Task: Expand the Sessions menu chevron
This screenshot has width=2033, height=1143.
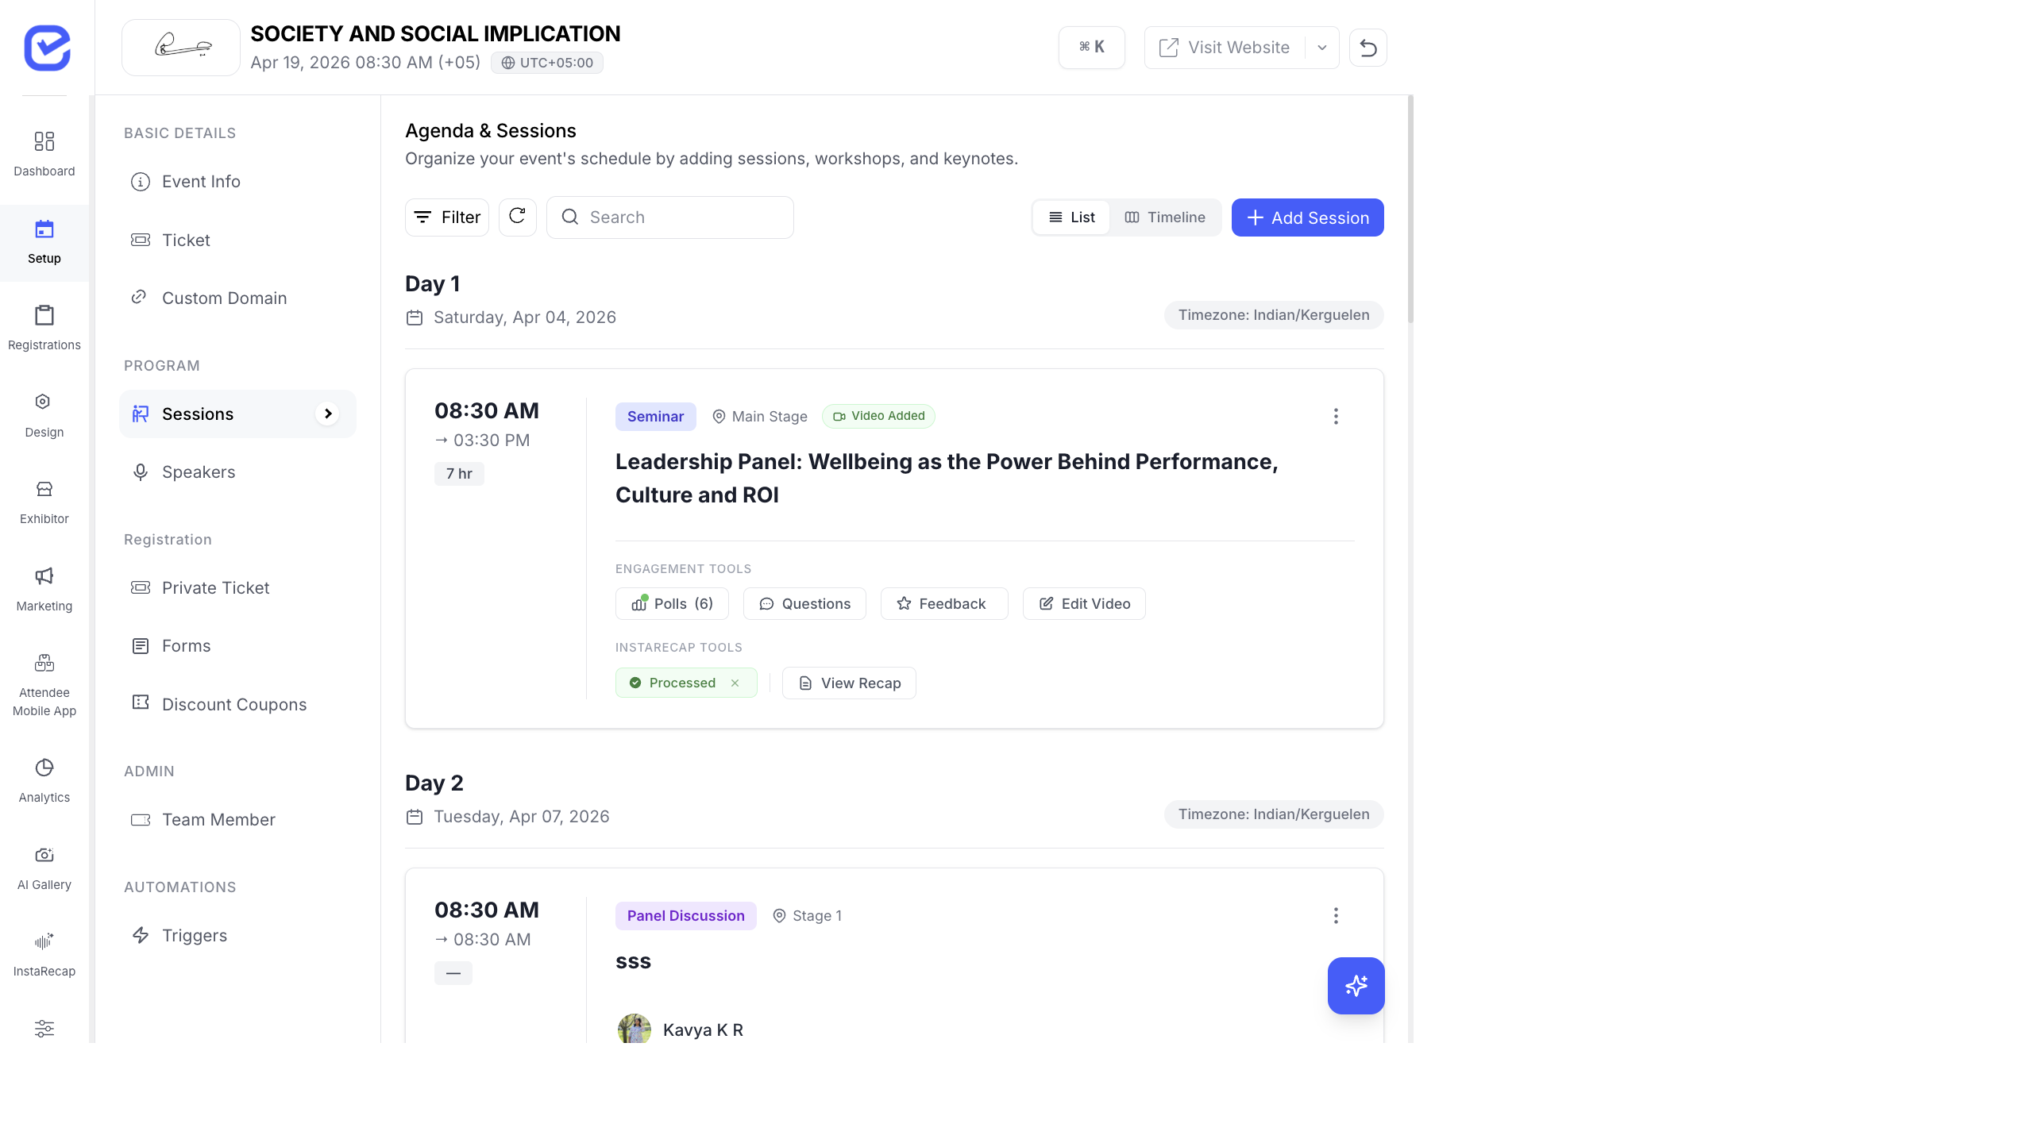Action: pyautogui.click(x=327, y=414)
